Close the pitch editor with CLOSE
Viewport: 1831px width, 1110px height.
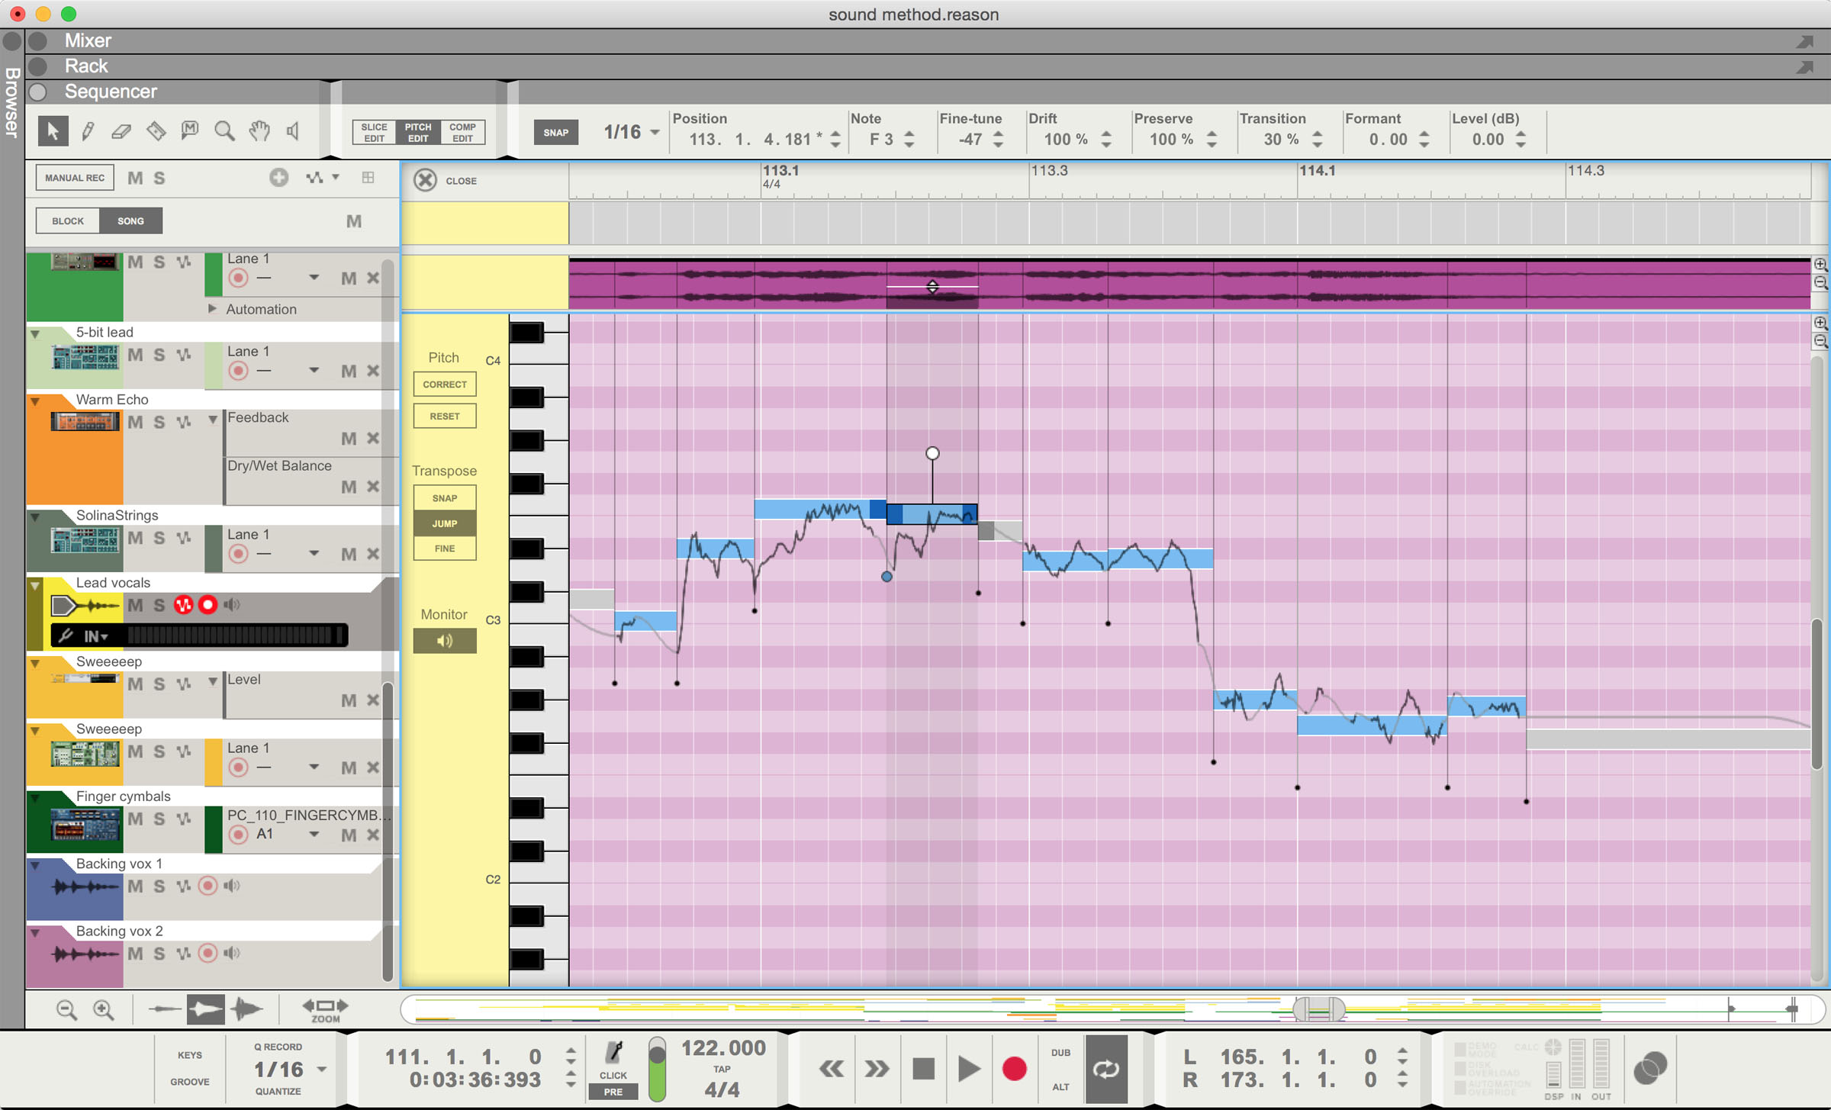[425, 181]
